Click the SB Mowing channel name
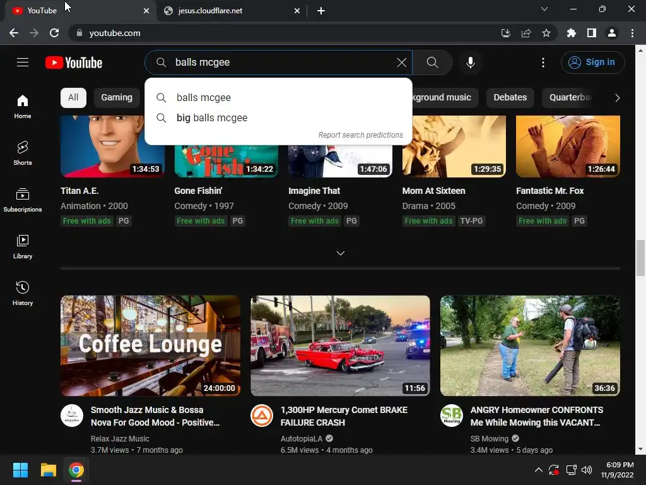 coord(490,438)
